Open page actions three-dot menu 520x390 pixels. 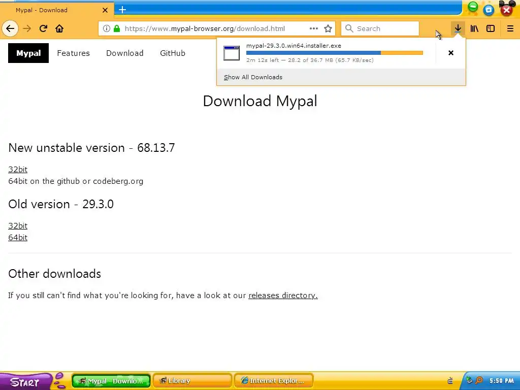(314, 28)
